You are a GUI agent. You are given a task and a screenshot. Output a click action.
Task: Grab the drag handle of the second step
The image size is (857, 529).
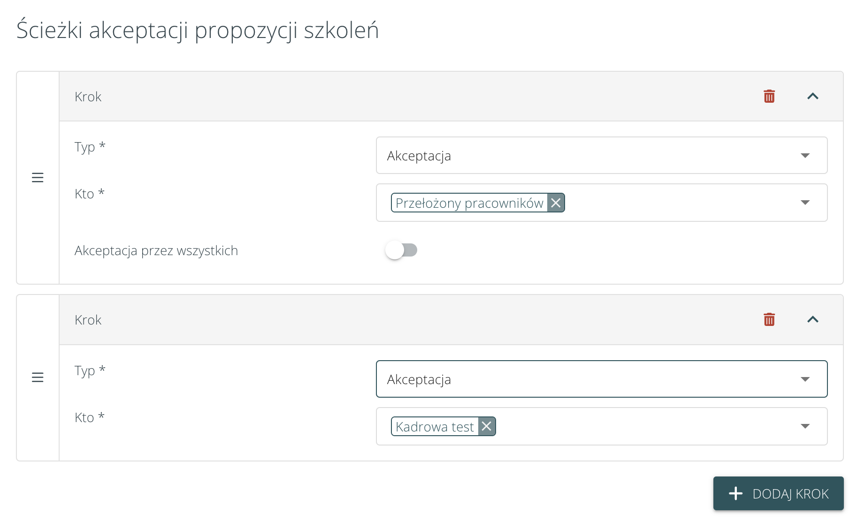coord(38,377)
